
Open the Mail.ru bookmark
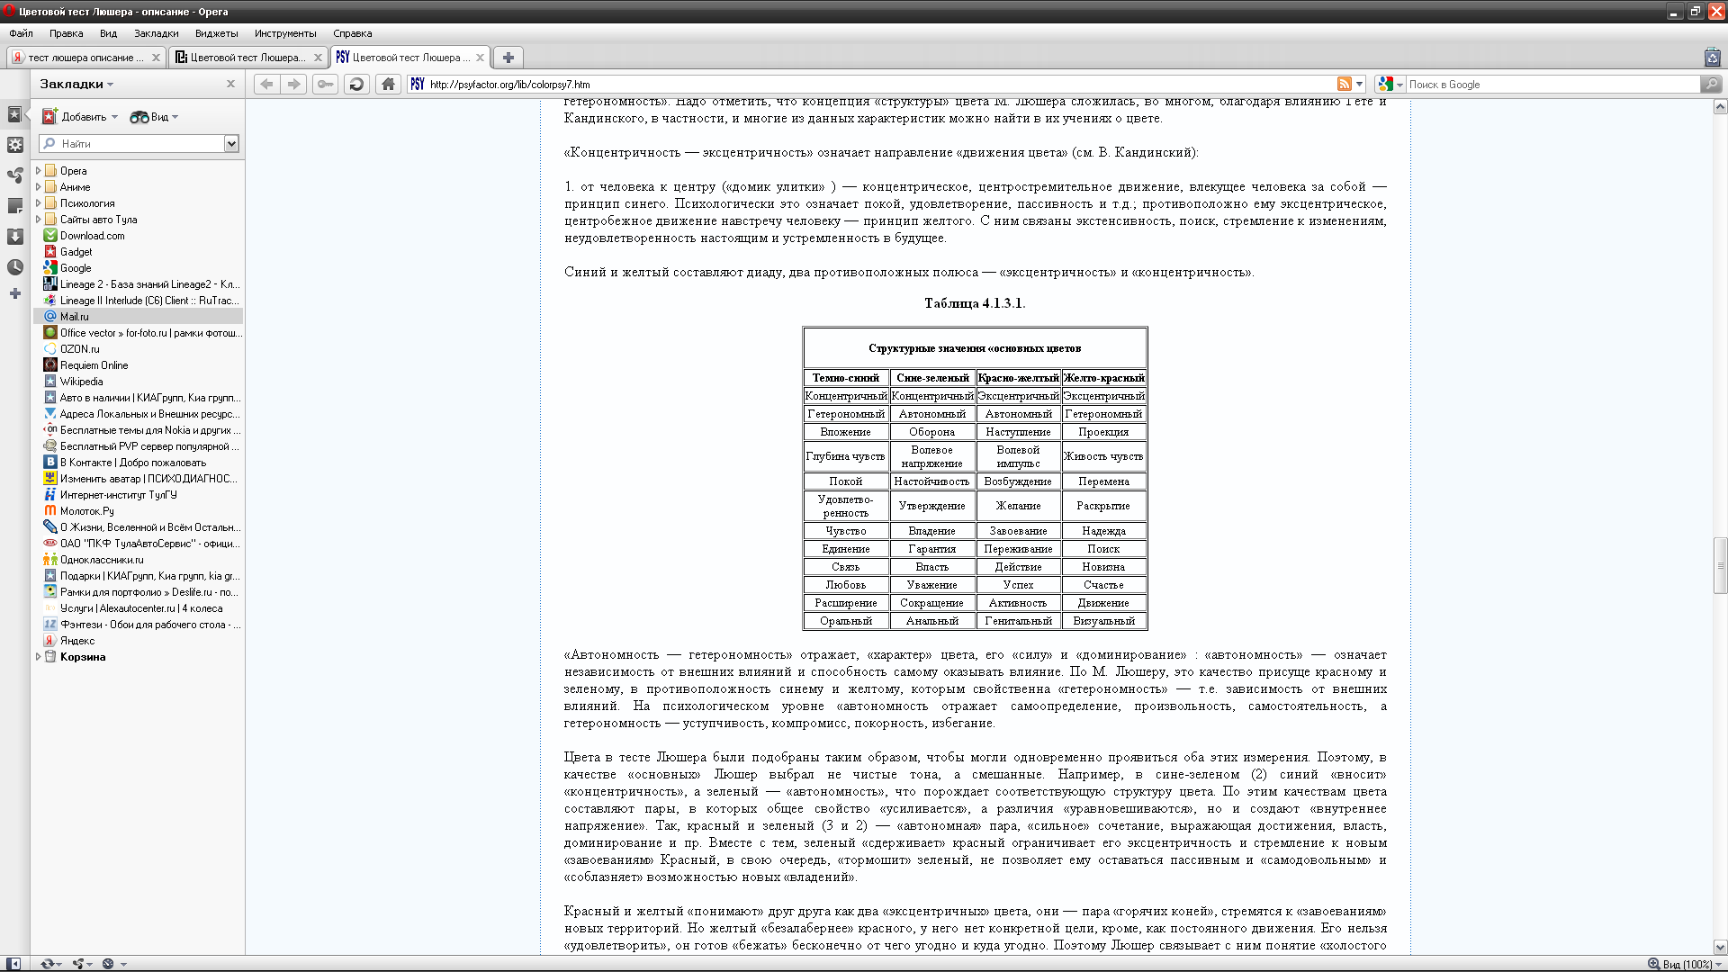pos(74,317)
